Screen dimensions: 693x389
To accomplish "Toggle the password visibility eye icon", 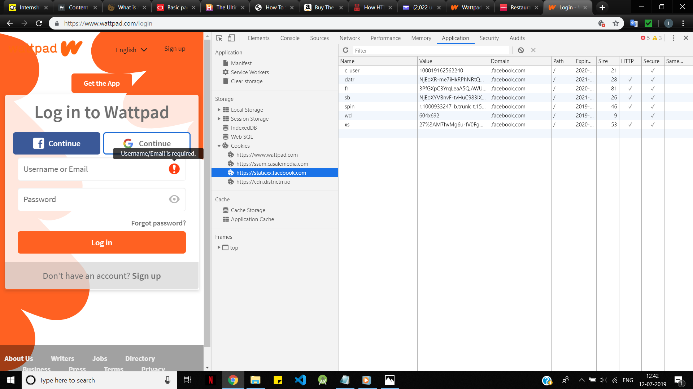I will point(174,199).
